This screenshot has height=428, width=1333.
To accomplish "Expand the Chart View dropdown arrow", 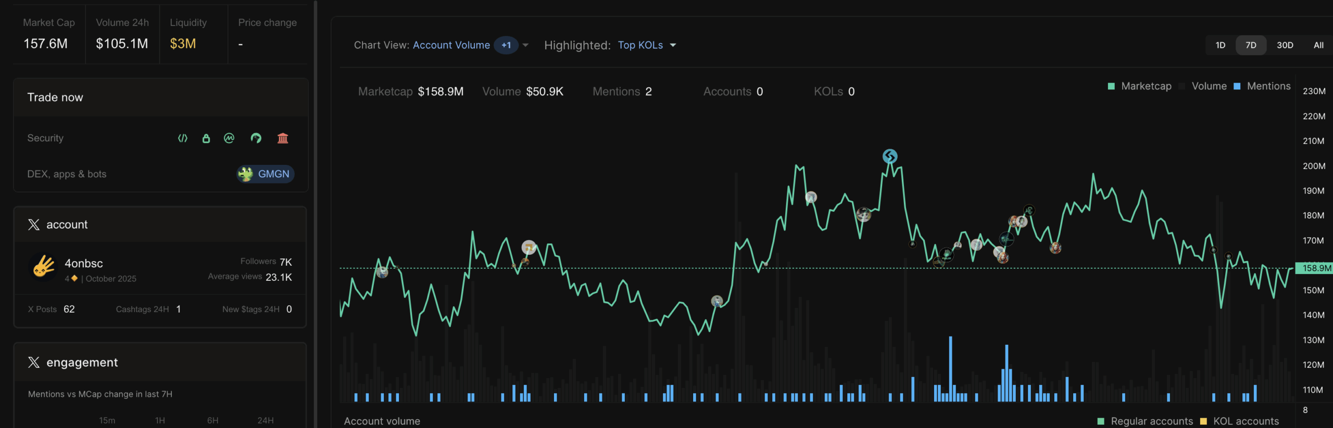I will pos(525,45).
